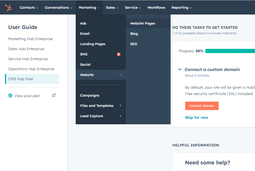Open the Sales dropdown menu
The height and width of the screenshot is (171, 255).
(x=112, y=8)
